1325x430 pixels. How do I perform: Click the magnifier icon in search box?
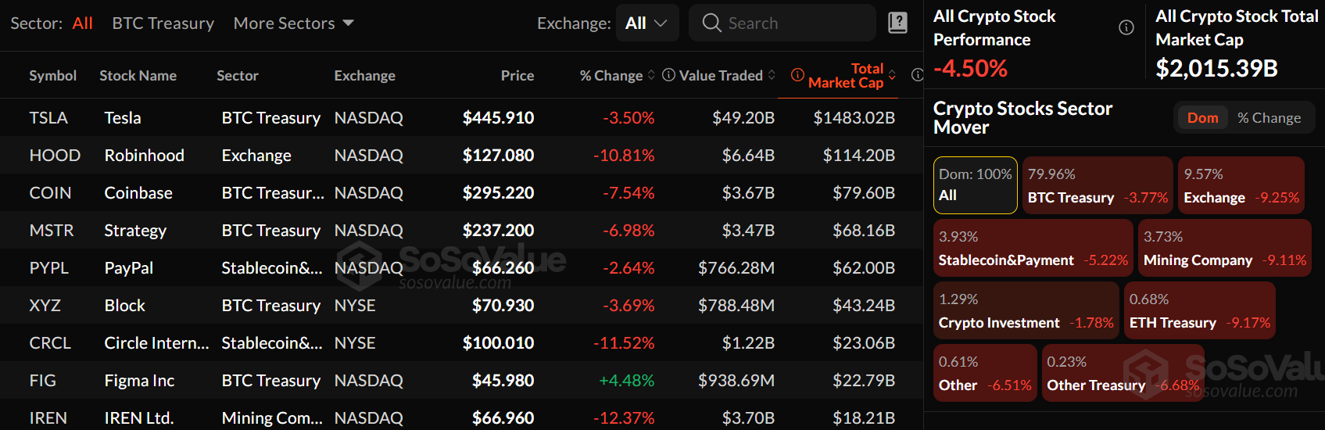coord(711,23)
